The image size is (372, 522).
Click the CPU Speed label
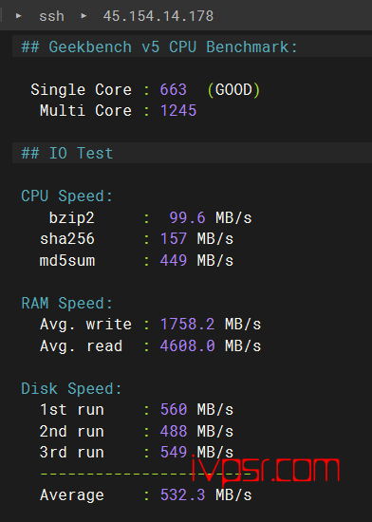coord(66,196)
